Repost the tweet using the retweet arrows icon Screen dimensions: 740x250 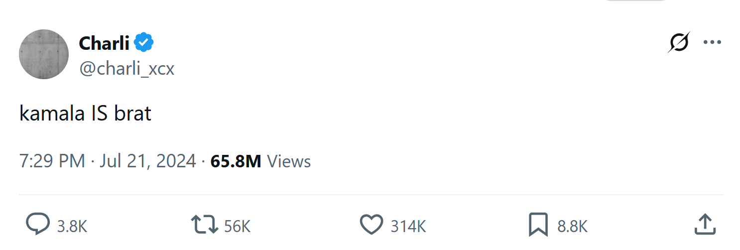205,225
